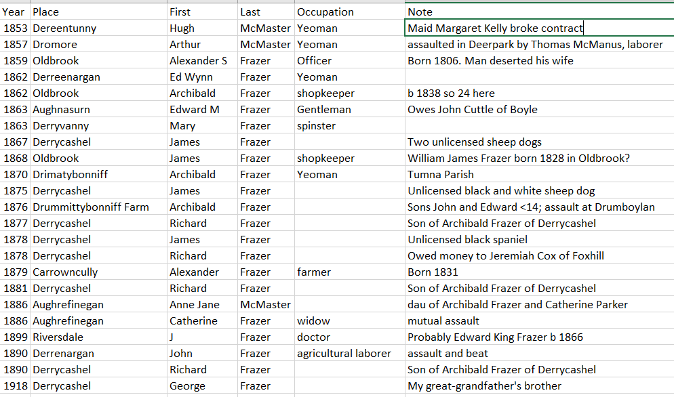This screenshot has width=674, height=397.
Task: Click the Unlicensed black spaniel note
Action: click(x=467, y=239)
